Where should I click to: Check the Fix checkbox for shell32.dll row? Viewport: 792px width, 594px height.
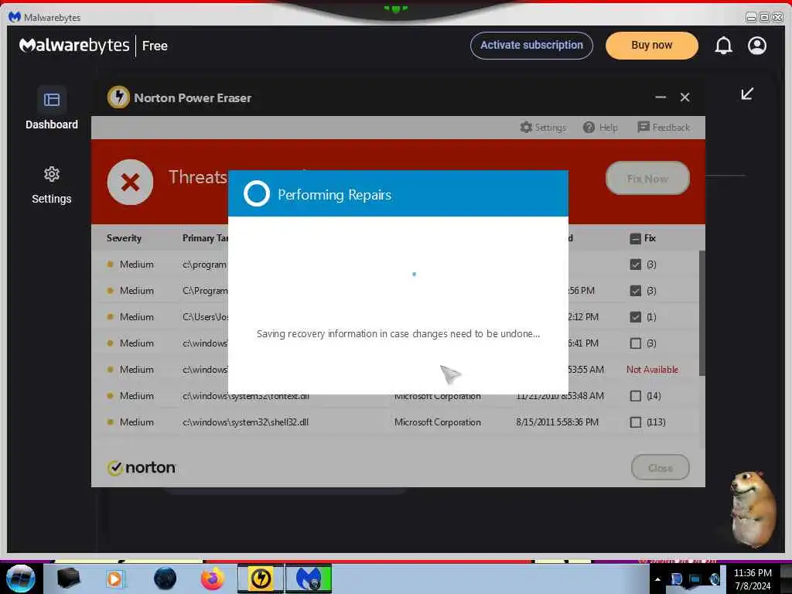(636, 422)
